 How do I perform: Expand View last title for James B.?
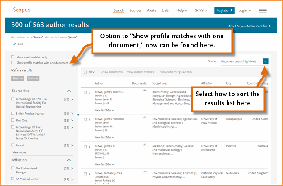click(x=104, y=164)
